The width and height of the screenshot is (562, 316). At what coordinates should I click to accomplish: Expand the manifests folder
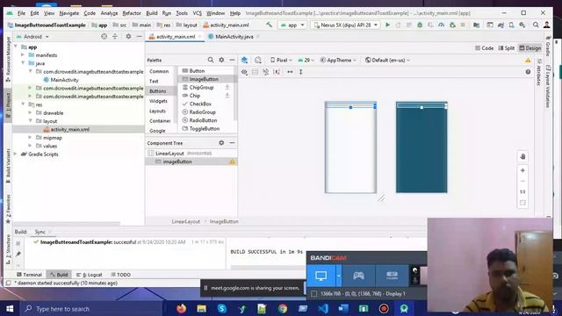(23, 54)
